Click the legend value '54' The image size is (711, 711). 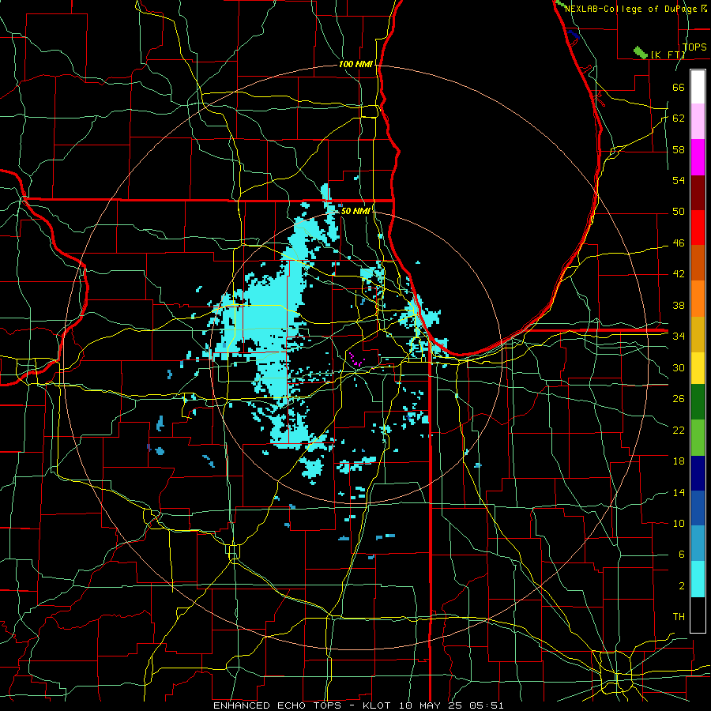tap(679, 180)
